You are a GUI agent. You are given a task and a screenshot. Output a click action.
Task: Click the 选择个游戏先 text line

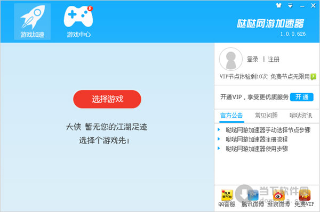pyautogui.click(x=104, y=141)
